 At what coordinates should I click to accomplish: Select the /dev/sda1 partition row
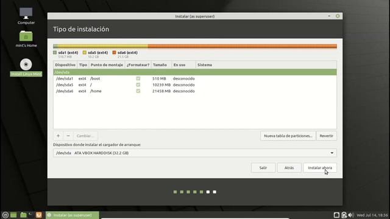click(x=195, y=78)
